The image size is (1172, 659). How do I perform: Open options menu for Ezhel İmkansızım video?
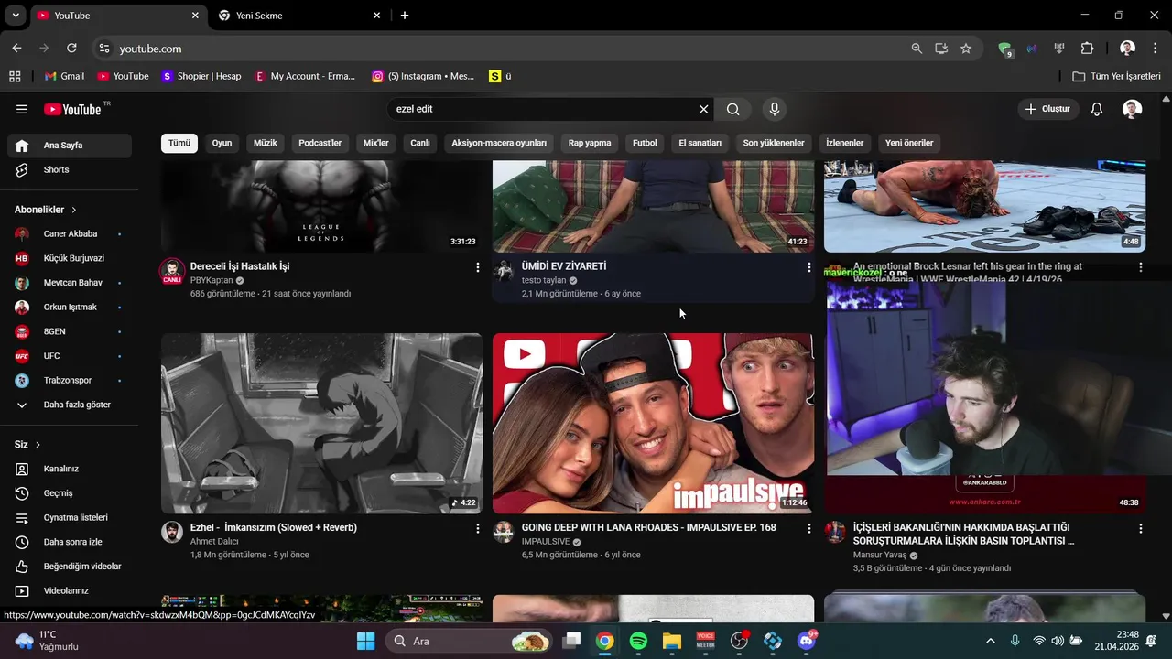pos(477,528)
